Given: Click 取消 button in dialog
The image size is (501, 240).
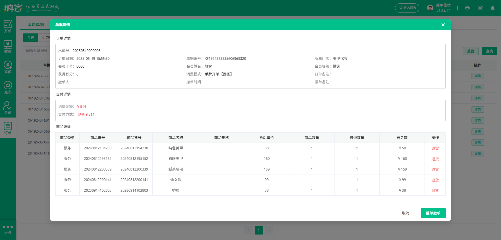Looking at the screenshot, I should (x=405, y=213).
